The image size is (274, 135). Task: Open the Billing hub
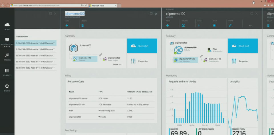pos(7,87)
